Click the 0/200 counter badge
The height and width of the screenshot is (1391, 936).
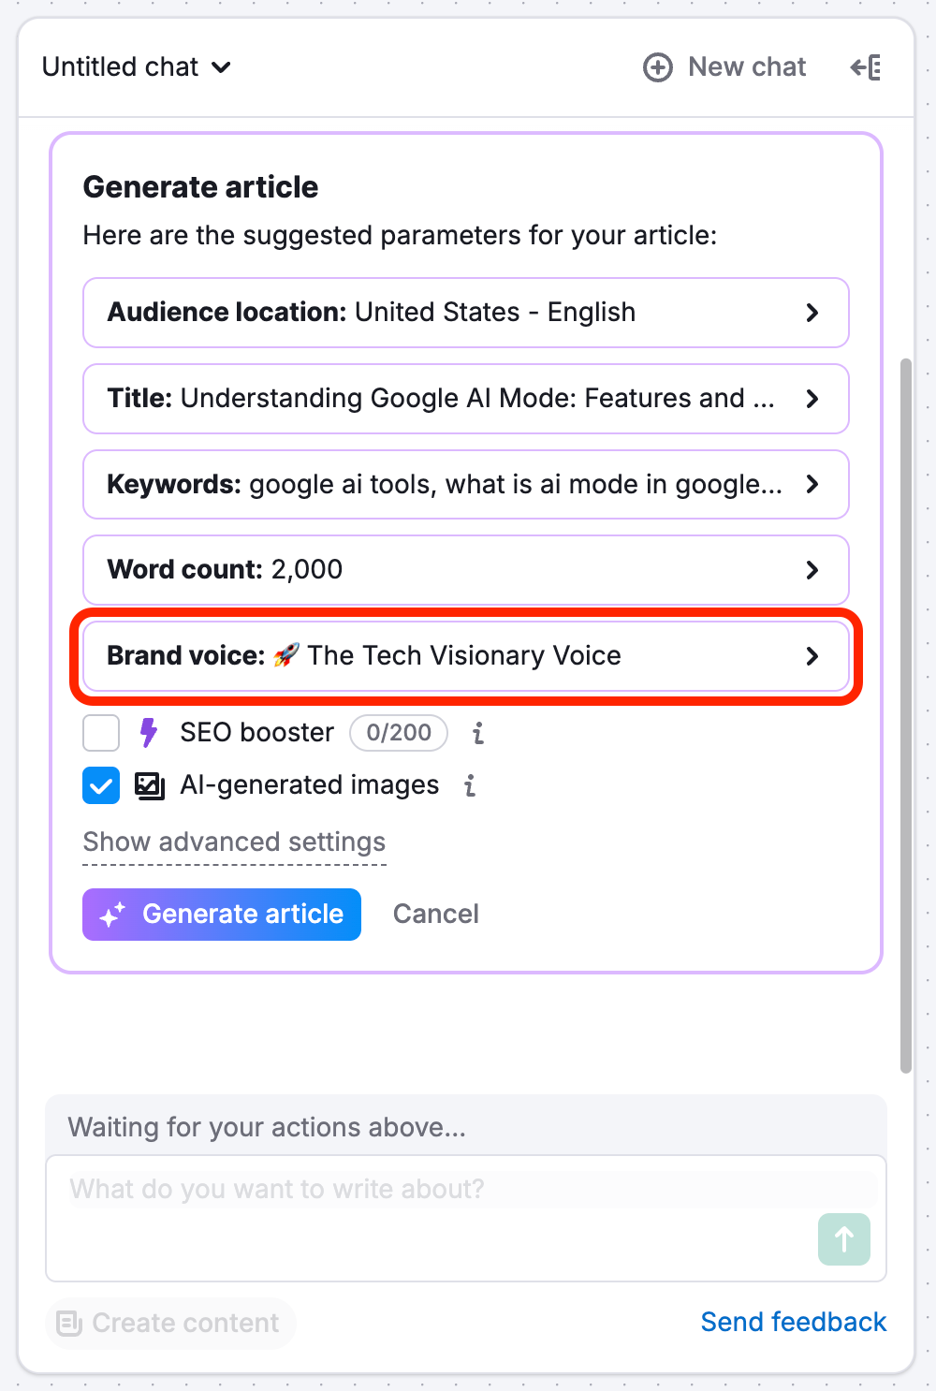coord(399,733)
